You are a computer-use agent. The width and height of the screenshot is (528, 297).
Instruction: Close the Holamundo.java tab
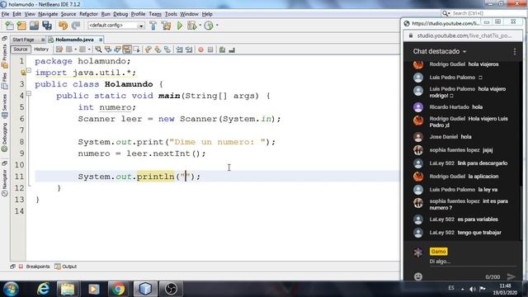[x=101, y=40]
